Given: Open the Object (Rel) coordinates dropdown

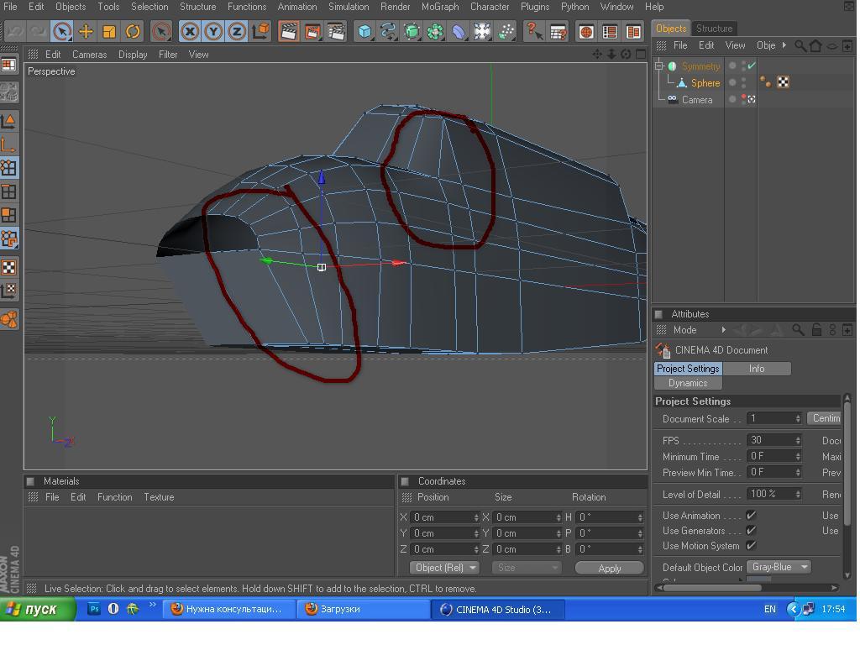Looking at the screenshot, I should click(444, 568).
